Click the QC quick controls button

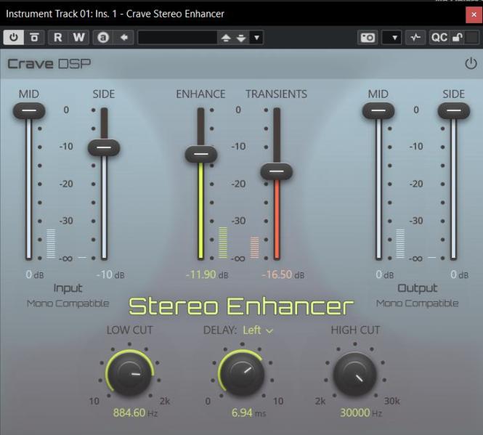(x=439, y=38)
